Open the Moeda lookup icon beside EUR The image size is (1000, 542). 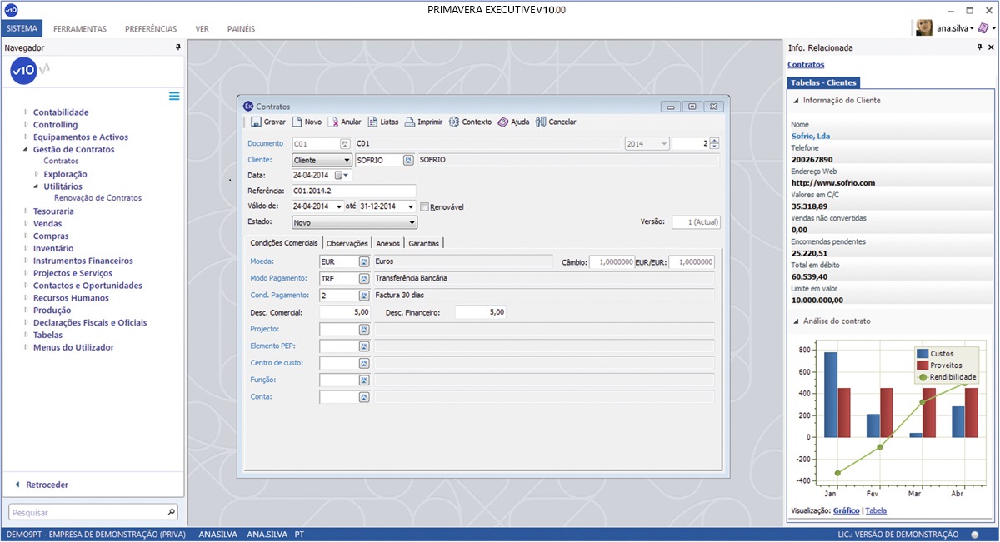(x=364, y=261)
